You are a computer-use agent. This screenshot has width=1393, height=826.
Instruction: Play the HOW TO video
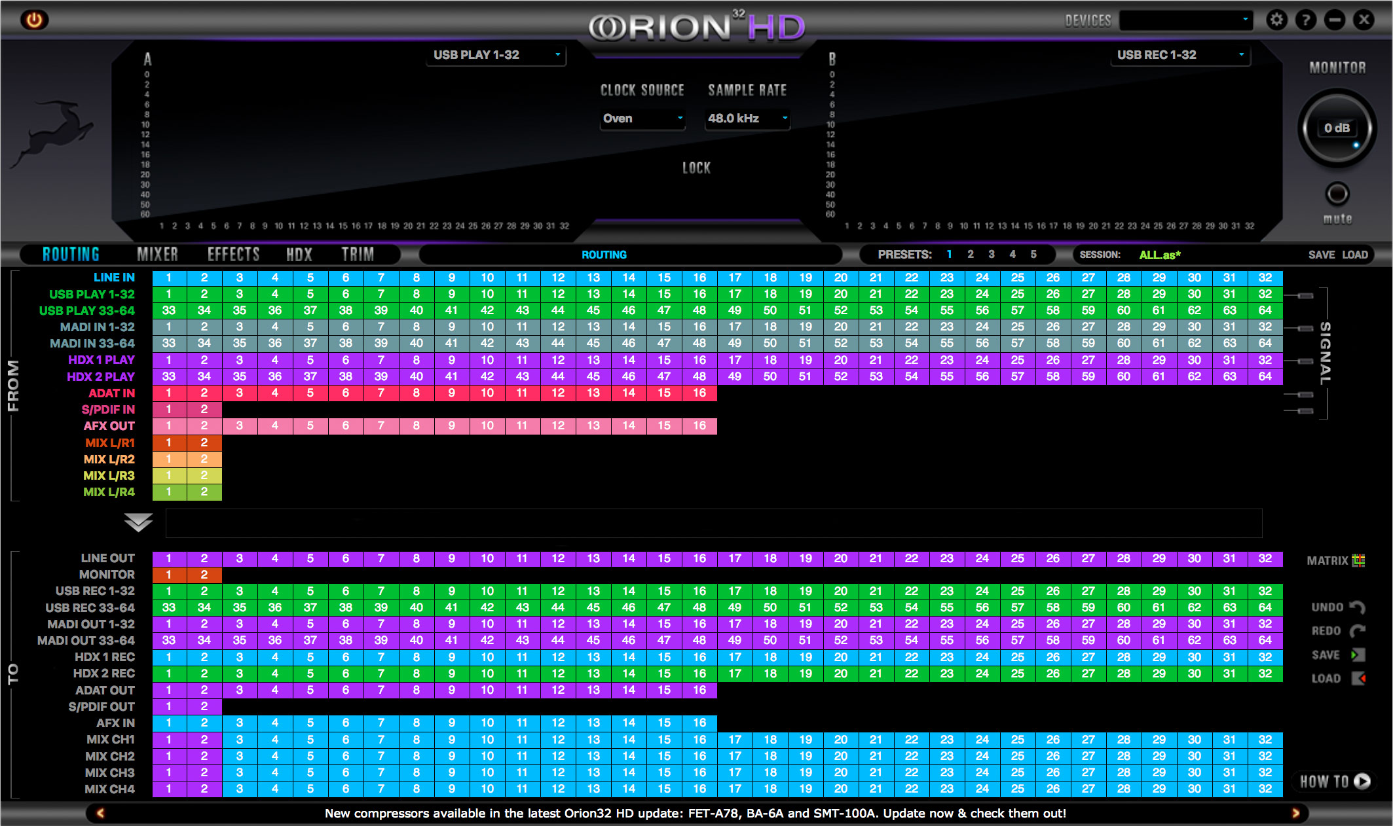pos(1362,781)
